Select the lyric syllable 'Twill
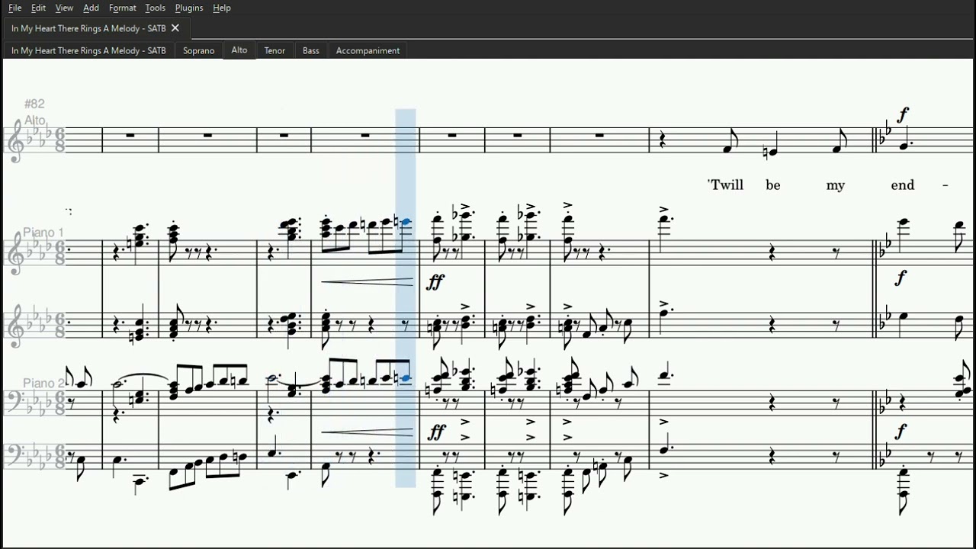Screen dimensions: 976x549 point(725,185)
